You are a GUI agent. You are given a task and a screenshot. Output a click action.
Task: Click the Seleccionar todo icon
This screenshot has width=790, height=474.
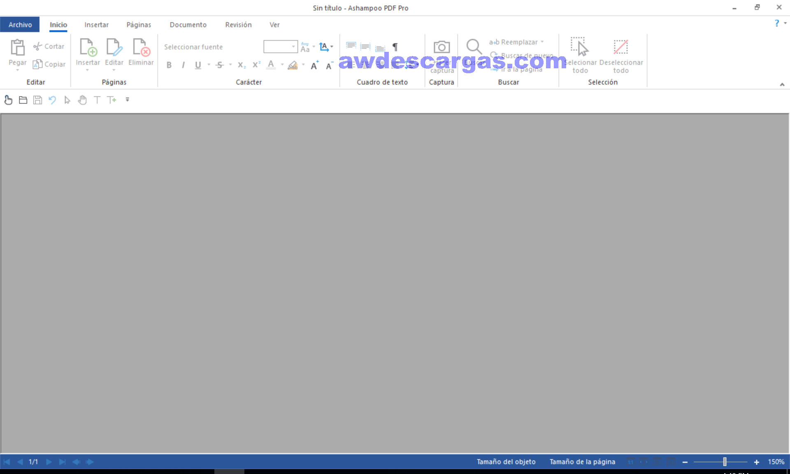[579, 47]
